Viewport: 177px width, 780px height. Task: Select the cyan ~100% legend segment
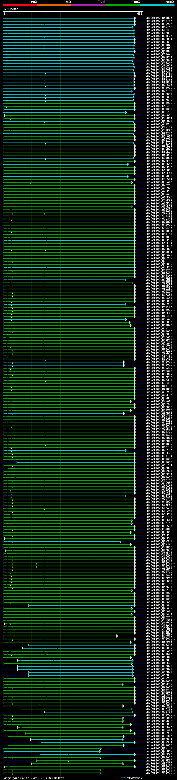157,5
